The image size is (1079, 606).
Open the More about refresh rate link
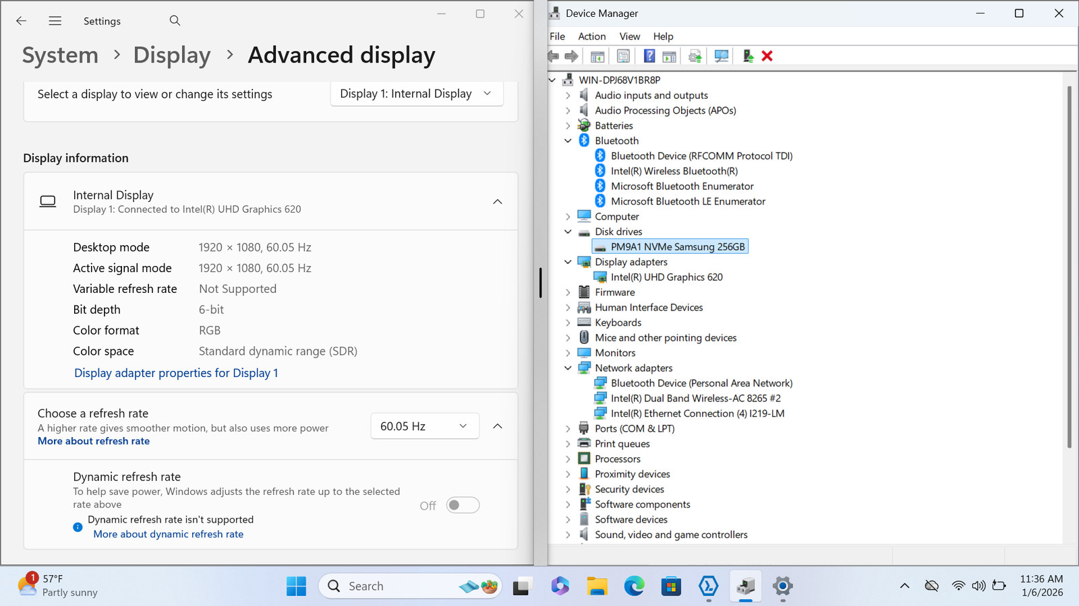click(x=94, y=441)
